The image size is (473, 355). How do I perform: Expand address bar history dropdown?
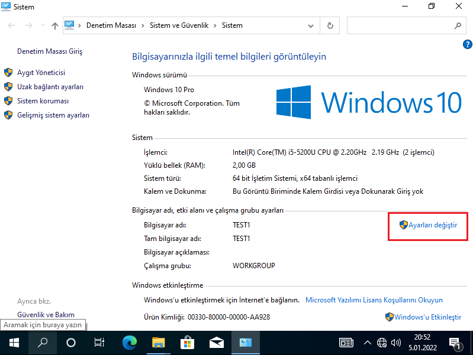coord(311,26)
